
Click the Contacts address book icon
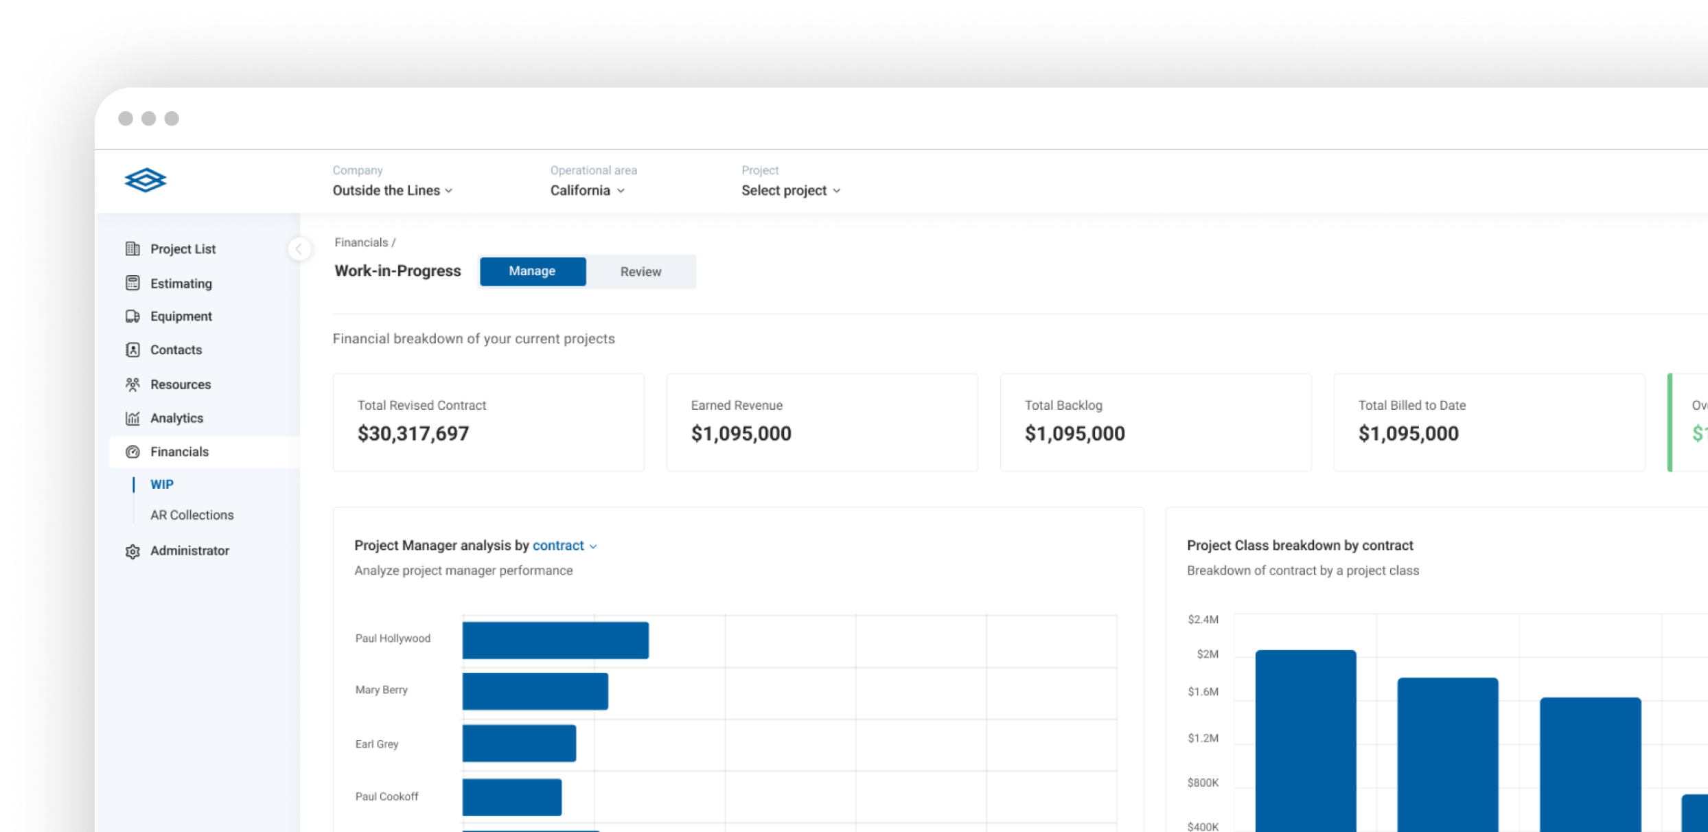pos(132,350)
